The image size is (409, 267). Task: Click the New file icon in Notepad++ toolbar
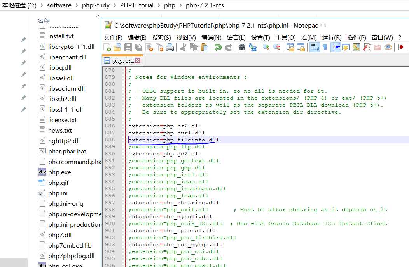pyautogui.click(x=107, y=47)
